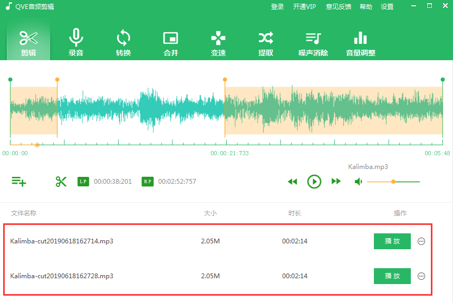Open the 音量调整 volume adjust tool
Viewport: 453px width, 302px height.
(x=361, y=42)
